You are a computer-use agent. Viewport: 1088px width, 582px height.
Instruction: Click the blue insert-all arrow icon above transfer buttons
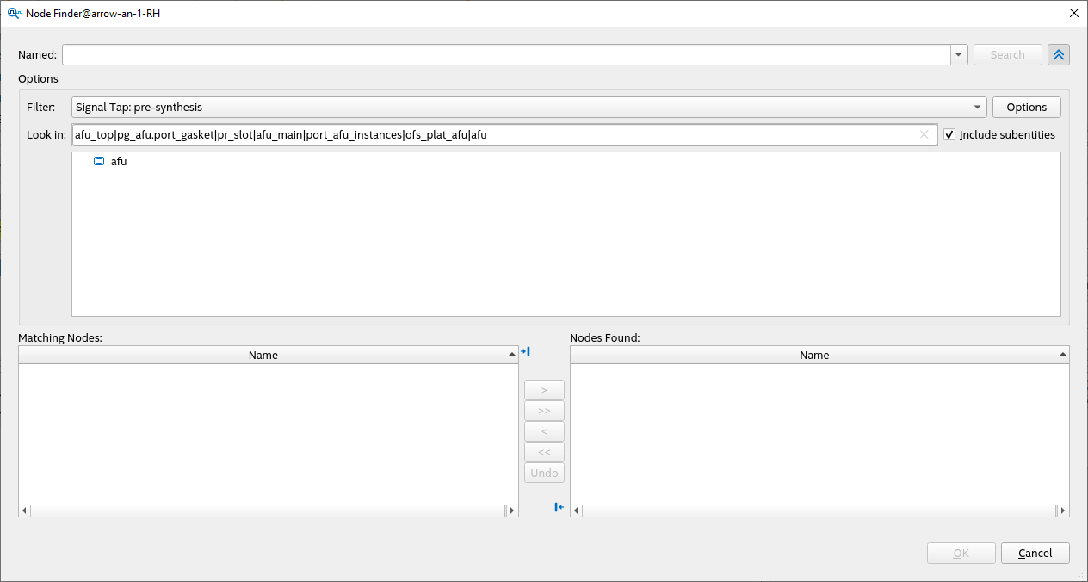(x=526, y=351)
